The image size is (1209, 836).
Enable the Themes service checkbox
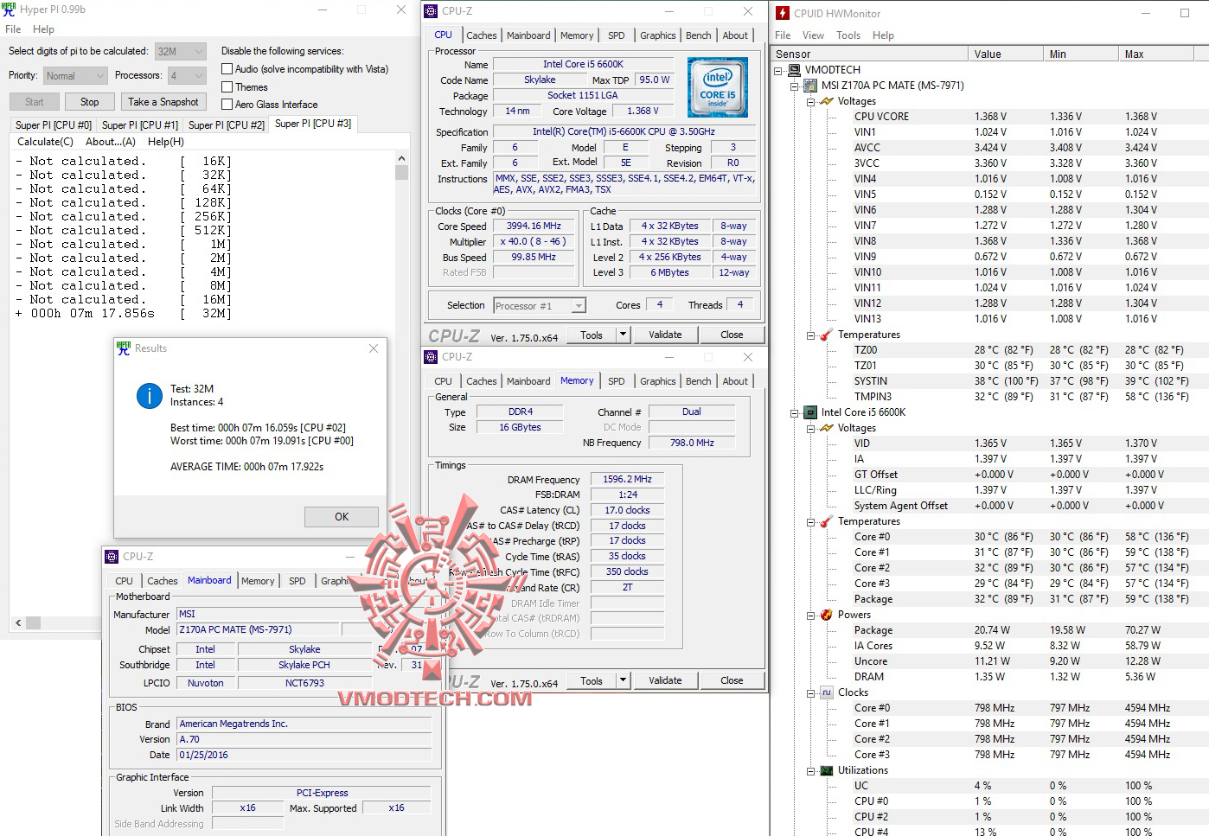(x=227, y=87)
